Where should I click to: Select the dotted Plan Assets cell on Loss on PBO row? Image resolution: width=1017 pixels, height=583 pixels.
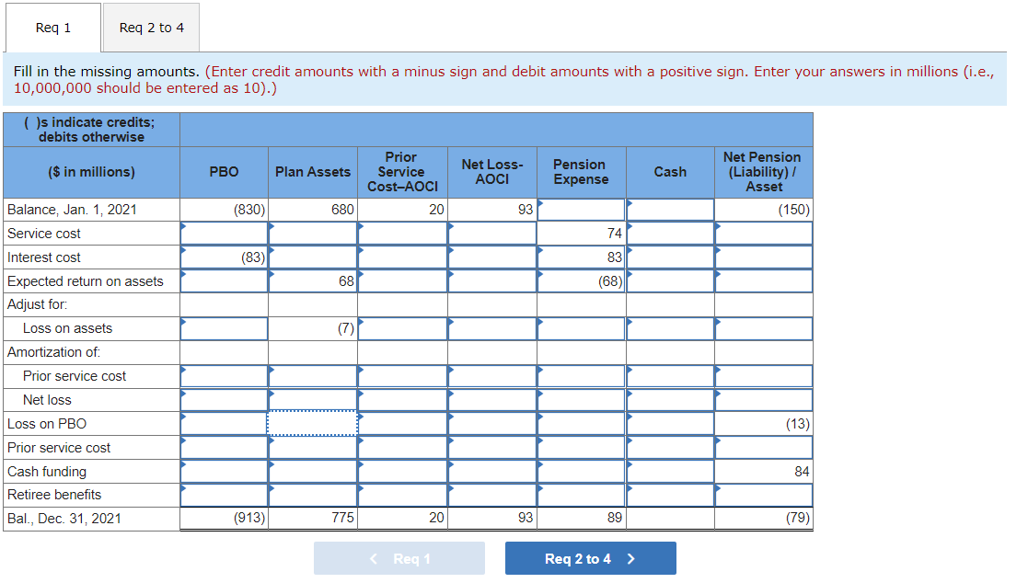click(x=312, y=423)
